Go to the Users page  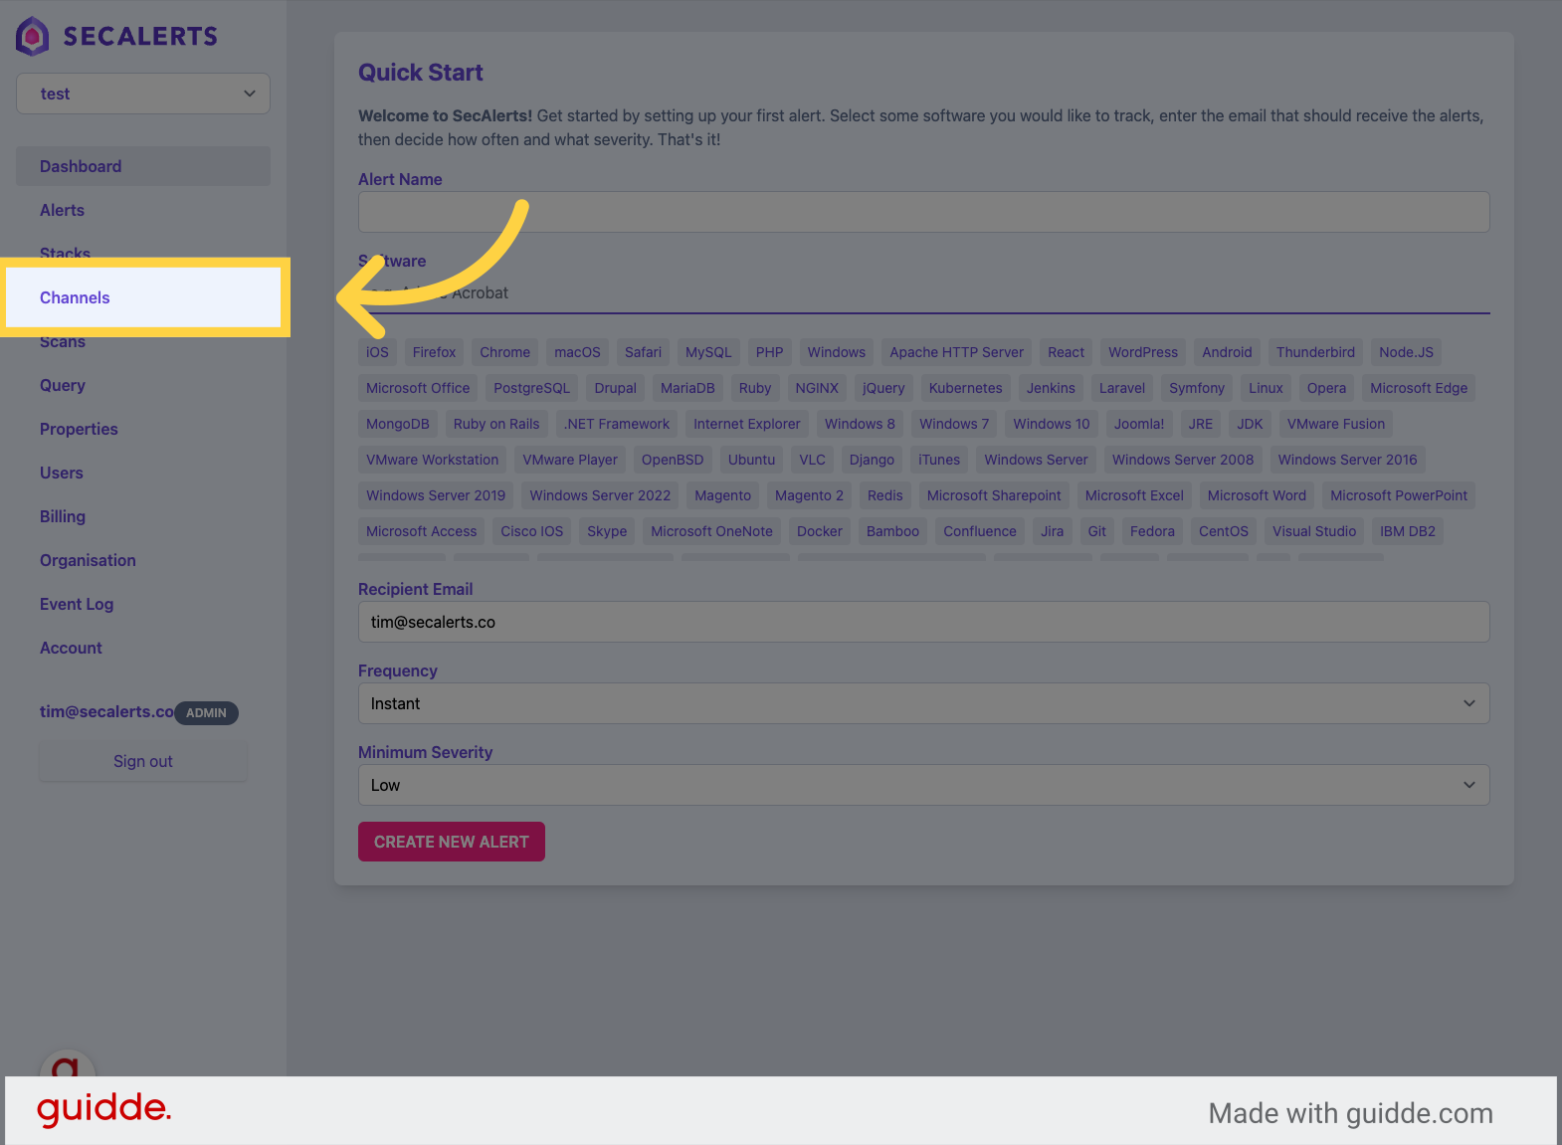pyautogui.click(x=62, y=473)
